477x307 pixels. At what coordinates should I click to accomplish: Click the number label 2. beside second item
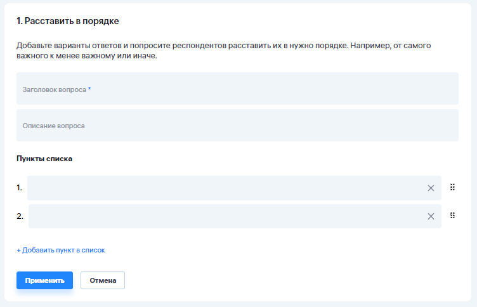tap(20, 216)
